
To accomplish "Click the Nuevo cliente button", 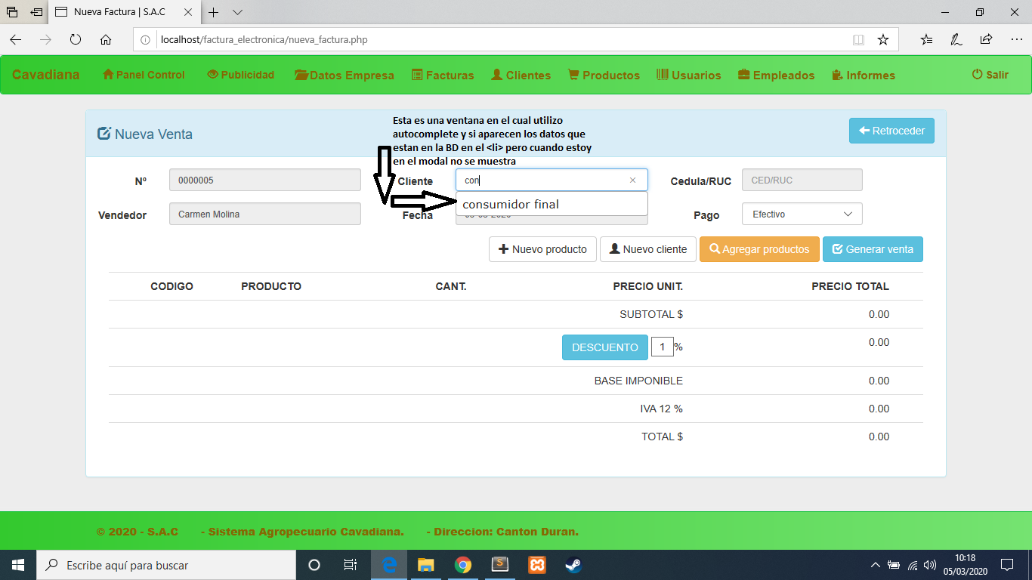I will click(x=647, y=249).
